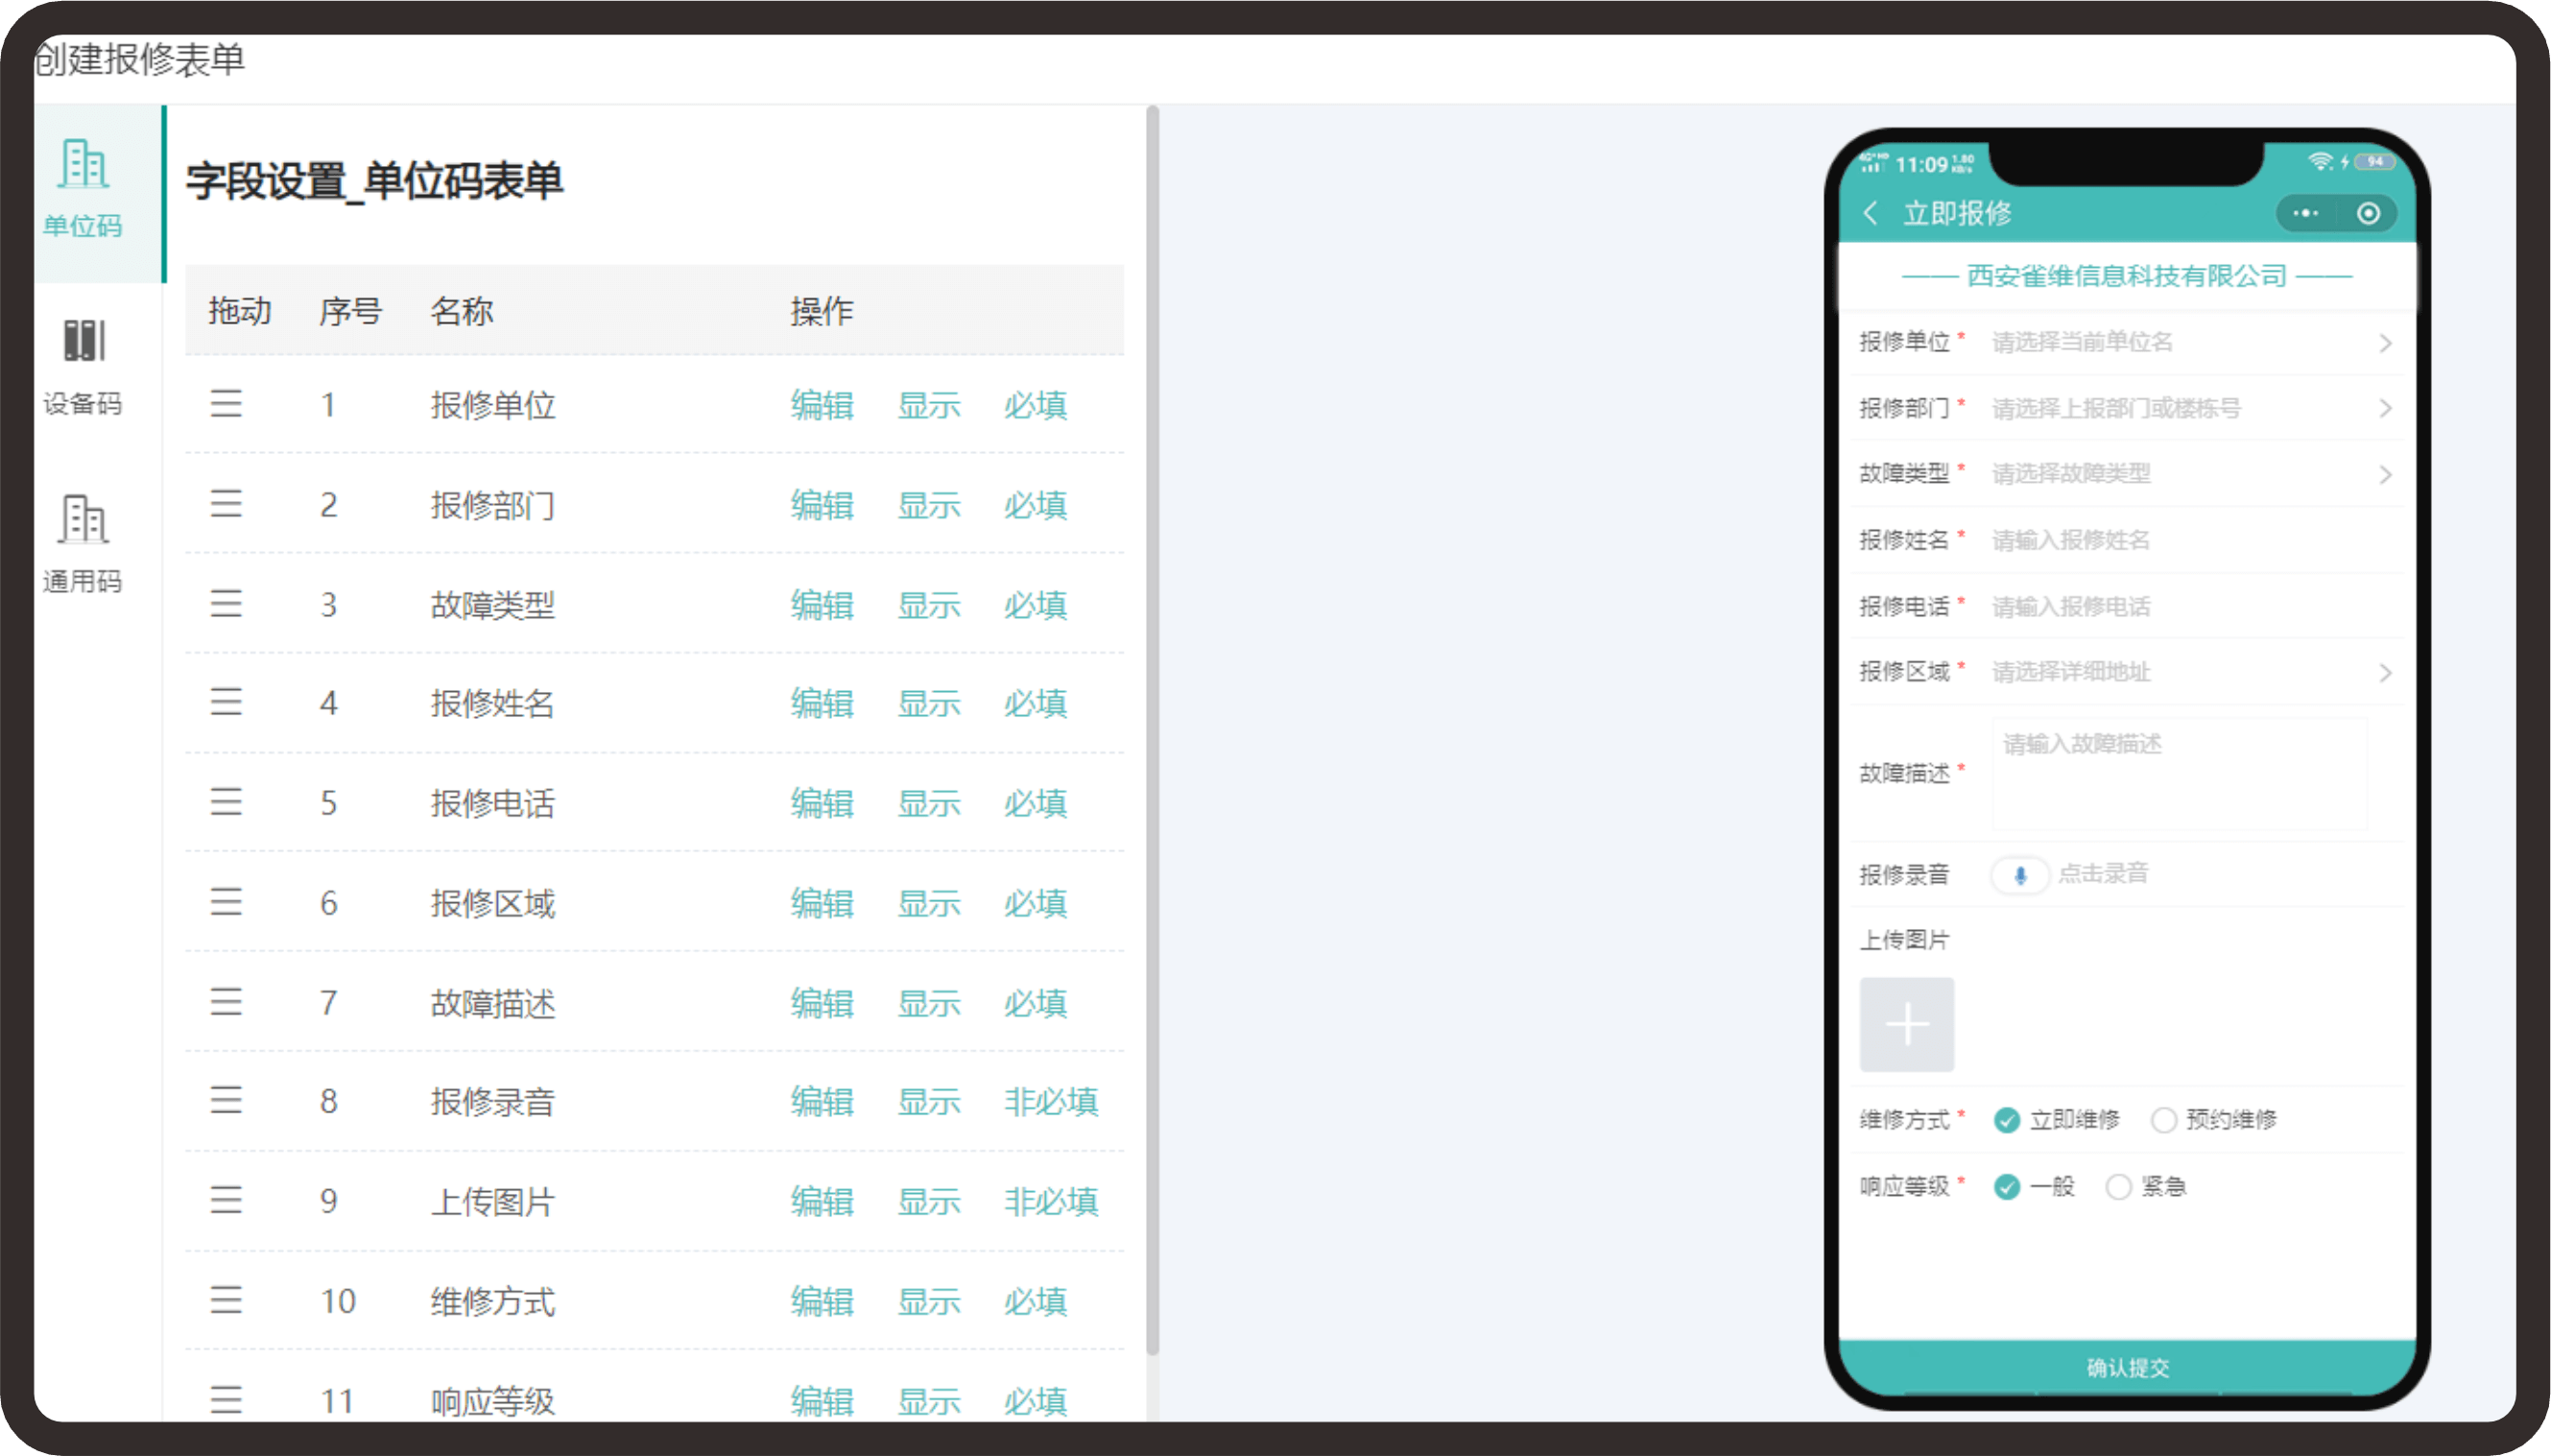Viewport: 2551px width, 1456px height.
Task: Grab the drag handle for 上传图片 row
Action: [226, 1200]
